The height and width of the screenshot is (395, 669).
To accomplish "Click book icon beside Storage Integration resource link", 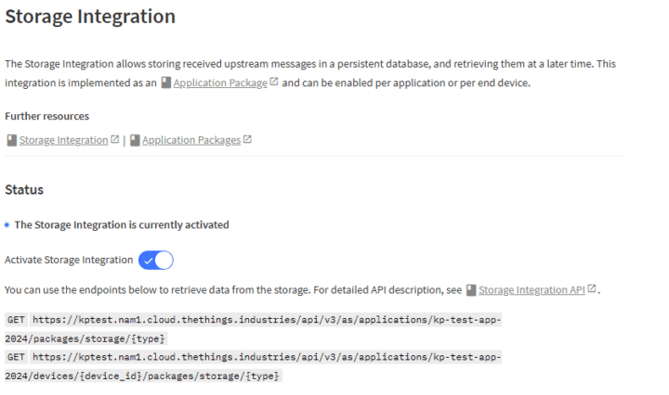I will click(11, 140).
